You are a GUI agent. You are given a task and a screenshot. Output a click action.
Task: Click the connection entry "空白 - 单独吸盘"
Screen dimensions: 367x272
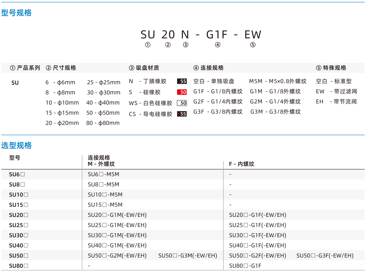(214, 81)
